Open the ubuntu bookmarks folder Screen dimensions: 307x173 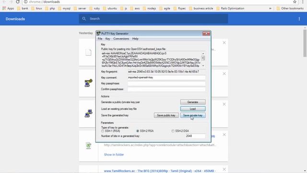(110, 9)
